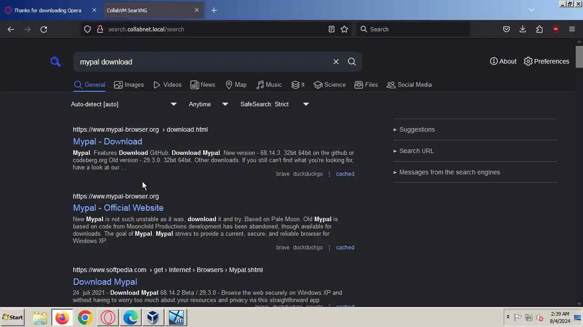Open reader view icon in address bar

pyautogui.click(x=332, y=29)
